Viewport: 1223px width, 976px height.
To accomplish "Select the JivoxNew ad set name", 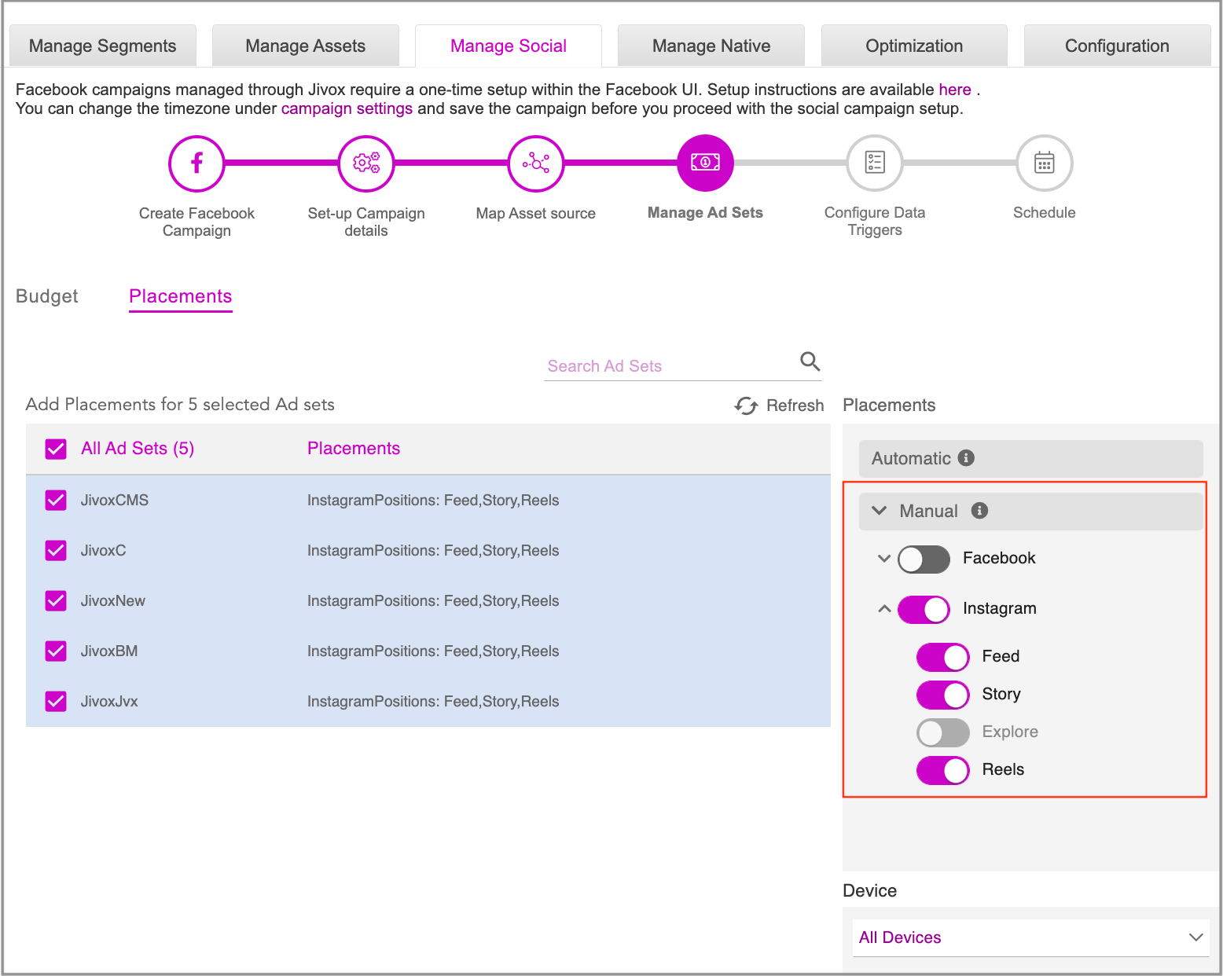I will click(x=113, y=601).
